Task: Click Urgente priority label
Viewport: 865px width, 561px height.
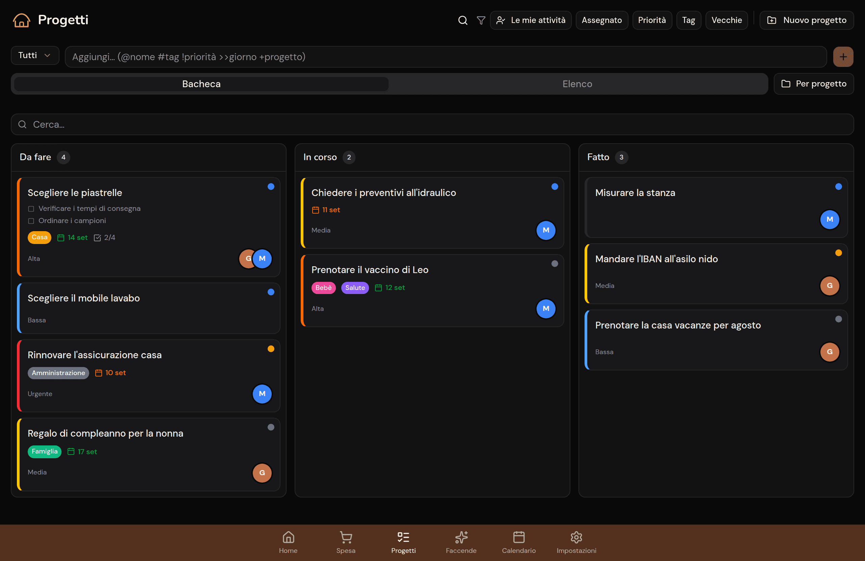Action: pyautogui.click(x=40, y=394)
